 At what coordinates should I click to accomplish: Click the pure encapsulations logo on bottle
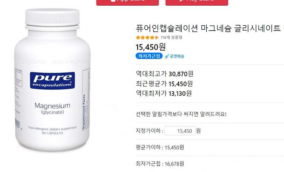52,80
